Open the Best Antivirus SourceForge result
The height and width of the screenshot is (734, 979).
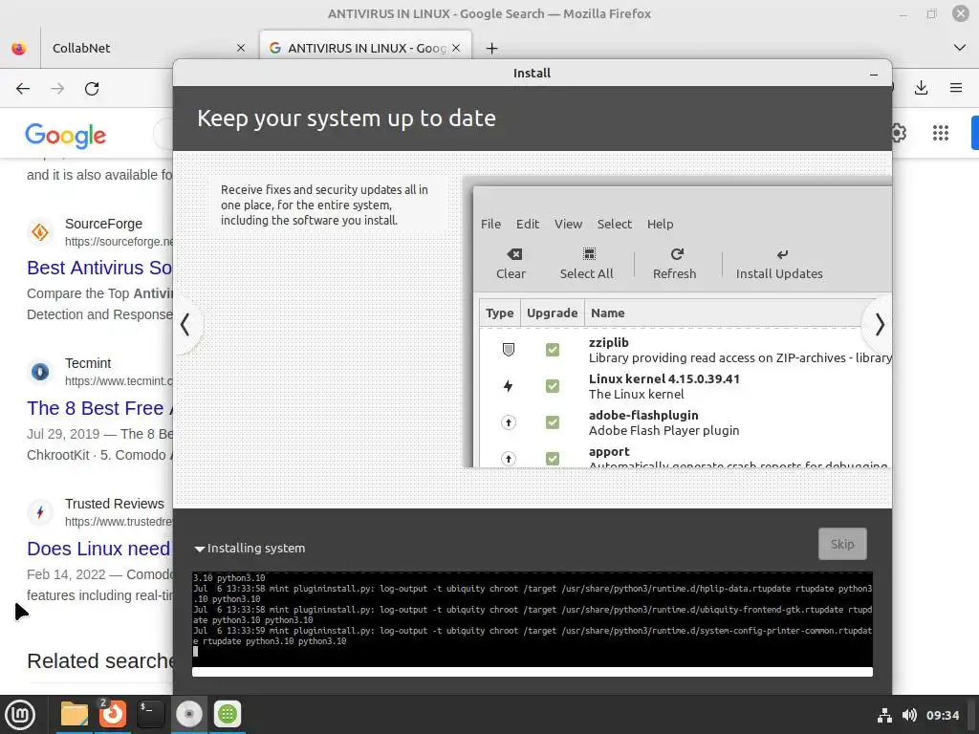[x=99, y=268]
